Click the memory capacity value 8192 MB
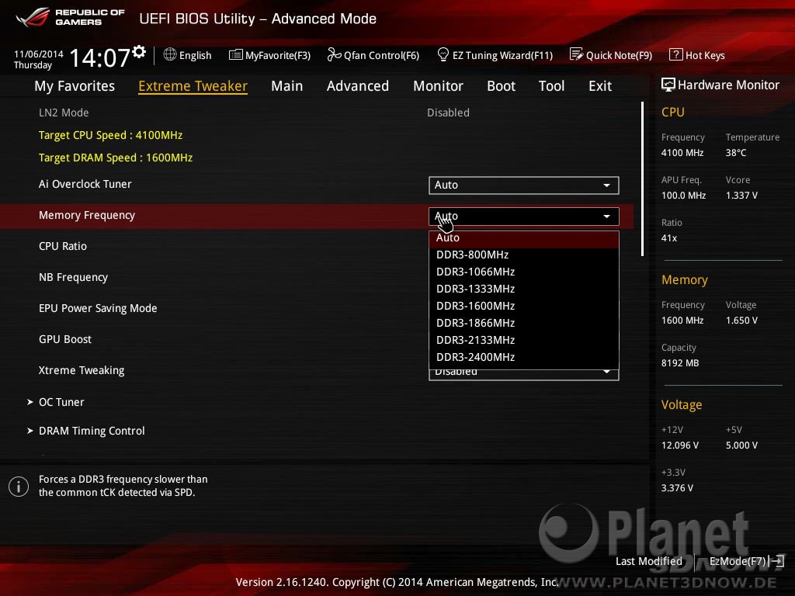Image resolution: width=795 pixels, height=596 pixels. coord(680,363)
